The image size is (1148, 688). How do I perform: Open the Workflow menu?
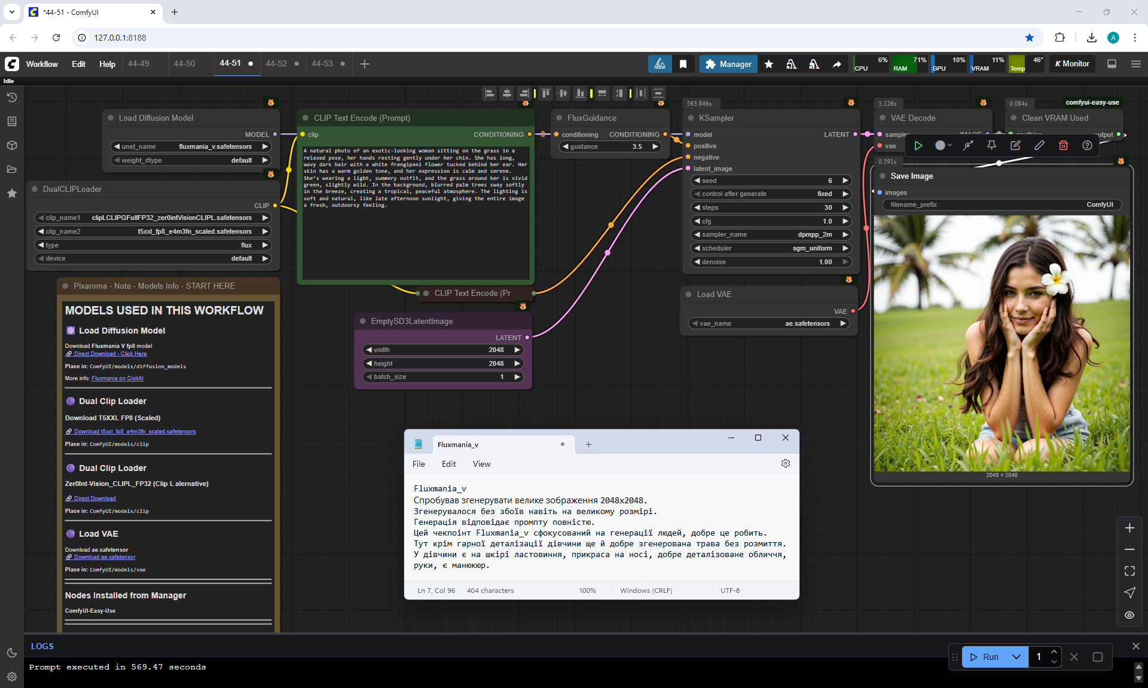pos(42,64)
